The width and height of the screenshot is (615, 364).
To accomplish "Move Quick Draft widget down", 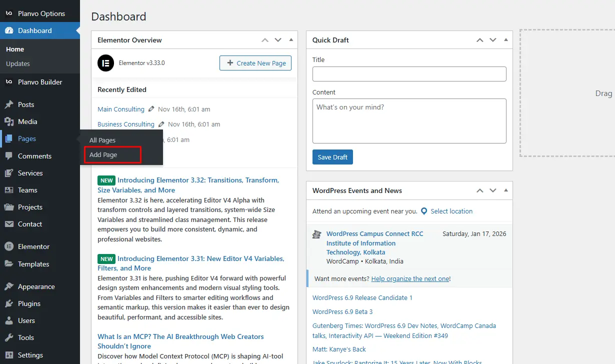I will point(493,40).
